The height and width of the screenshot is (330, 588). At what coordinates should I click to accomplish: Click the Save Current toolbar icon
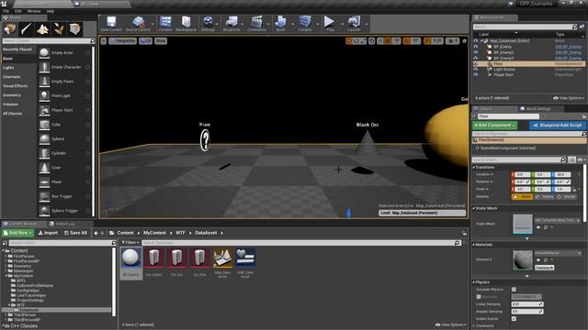pyautogui.click(x=111, y=24)
